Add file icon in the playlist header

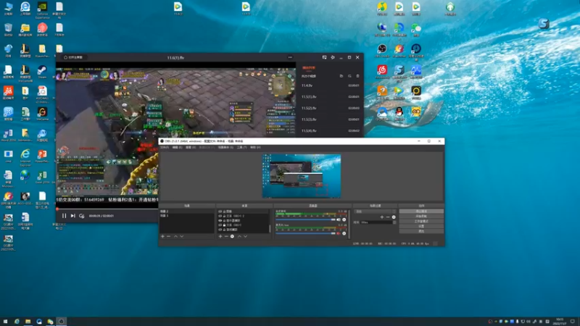pos(341,76)
